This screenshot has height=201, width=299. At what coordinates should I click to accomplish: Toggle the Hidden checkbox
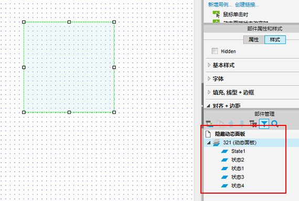point(215,51)
